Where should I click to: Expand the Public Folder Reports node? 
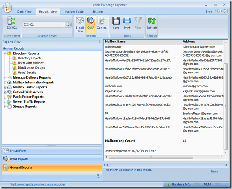point(5,97)
